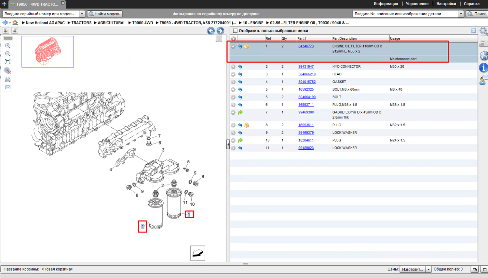This screenshot has width=488, height=278.
Task: Collapse the diagram panel with the splitter arrow
Action: click(x=228, y=145)
